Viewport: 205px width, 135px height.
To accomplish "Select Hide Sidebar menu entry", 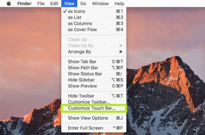I will (81, 80).
